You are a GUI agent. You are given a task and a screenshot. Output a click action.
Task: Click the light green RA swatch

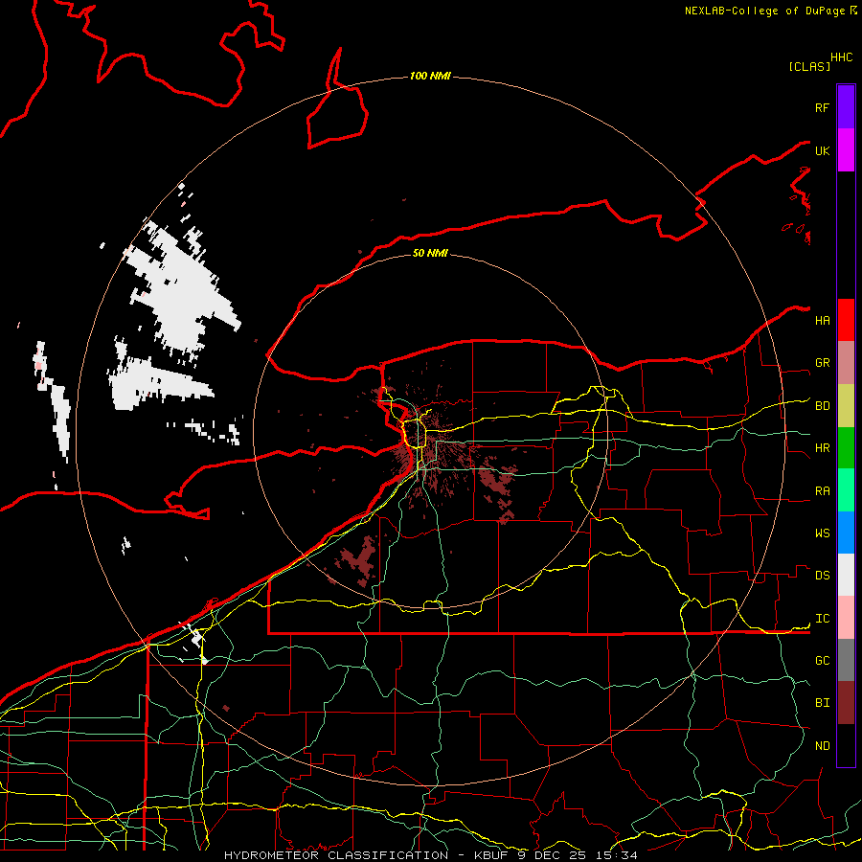click(x=846, y=490)
